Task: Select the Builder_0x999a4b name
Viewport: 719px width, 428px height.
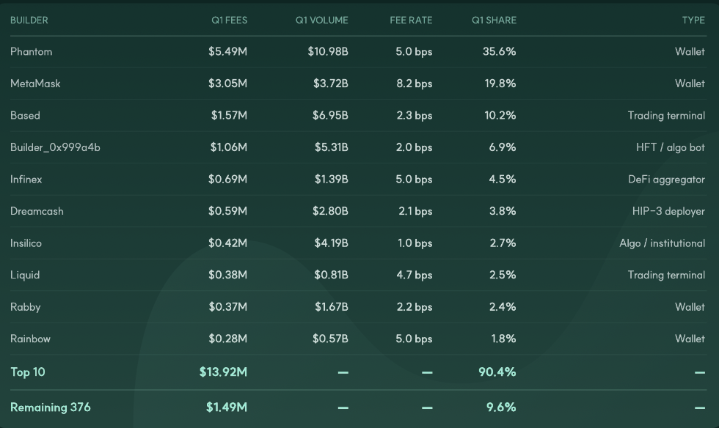Action: pos(55,147)
